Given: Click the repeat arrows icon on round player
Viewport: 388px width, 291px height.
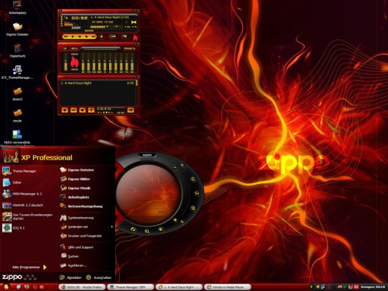Looking at the screenshot, I should pos(133,229).
